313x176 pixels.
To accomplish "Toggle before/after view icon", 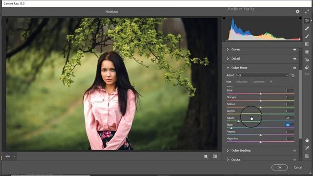I will tap(215, 156).
